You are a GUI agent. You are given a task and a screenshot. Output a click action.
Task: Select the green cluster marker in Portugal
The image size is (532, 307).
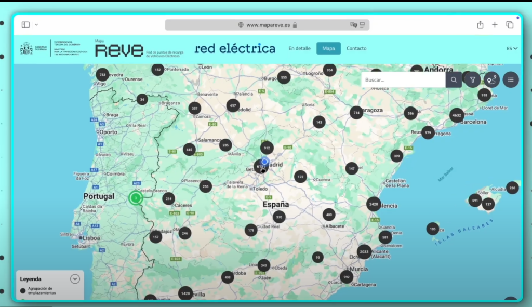pos(136,198)
